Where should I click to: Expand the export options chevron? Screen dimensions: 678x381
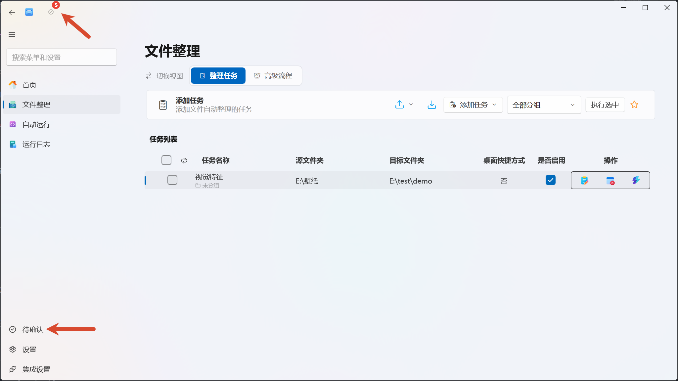click(411, 105)
